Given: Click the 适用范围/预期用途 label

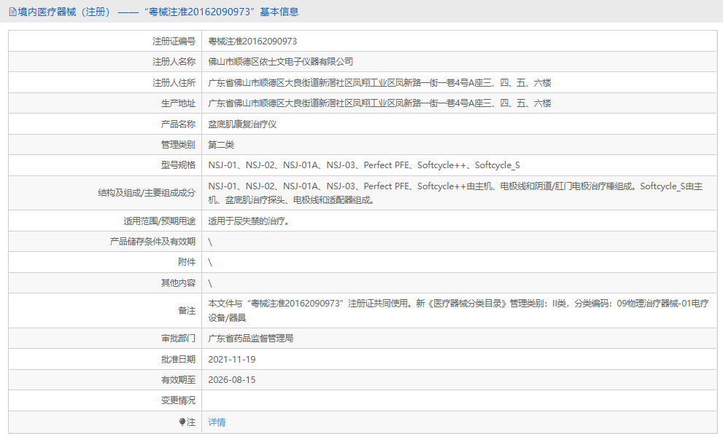Looking at the screenshot, I should pos(159,221).
